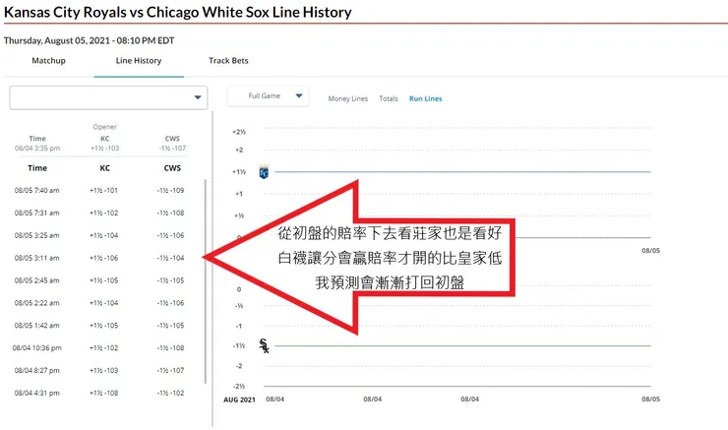Click opener time 08/04 3:35 pm
The height and width of the screenshot is (430, 728).
[x=37, y=149]
